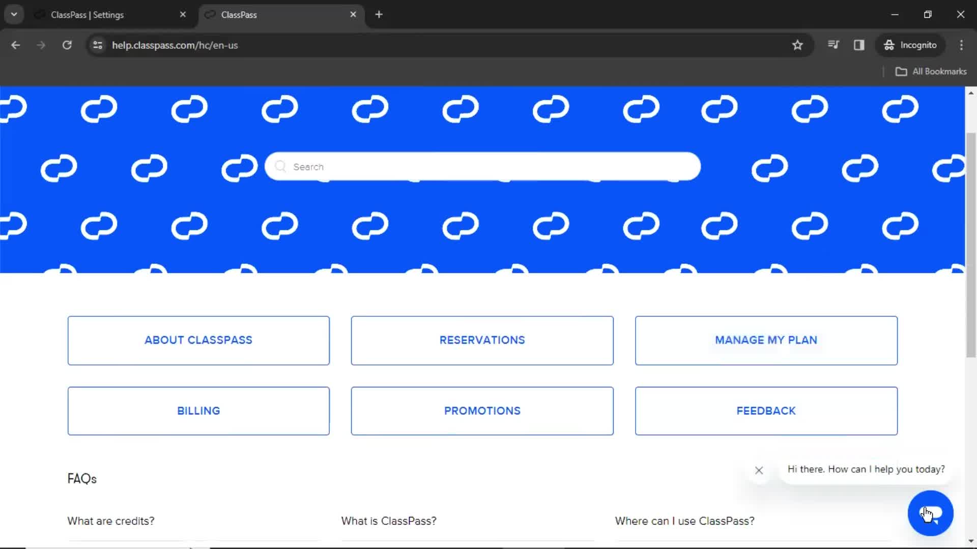Click the page vertical scrollbar thumb

(x=971, y=245)
